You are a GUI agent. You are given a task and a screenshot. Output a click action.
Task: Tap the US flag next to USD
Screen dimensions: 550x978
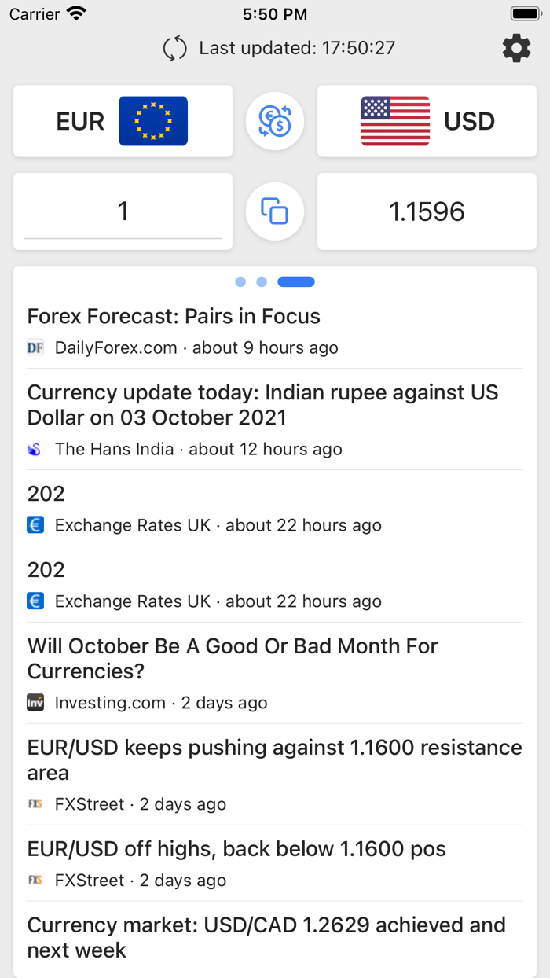point(395,121)
